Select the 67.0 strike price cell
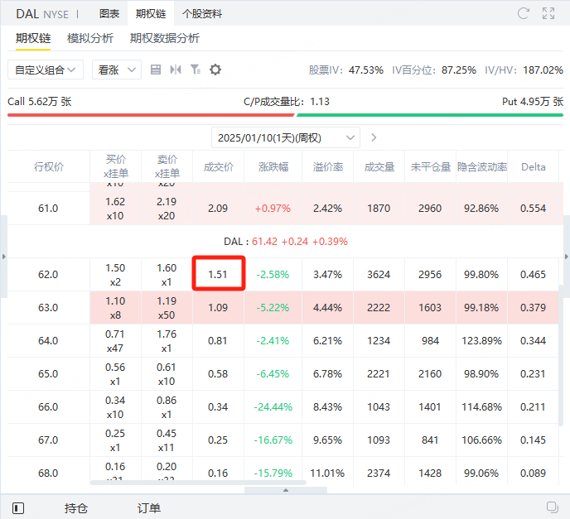The height and width of the screenshot is (519, 570). point(48,440)
